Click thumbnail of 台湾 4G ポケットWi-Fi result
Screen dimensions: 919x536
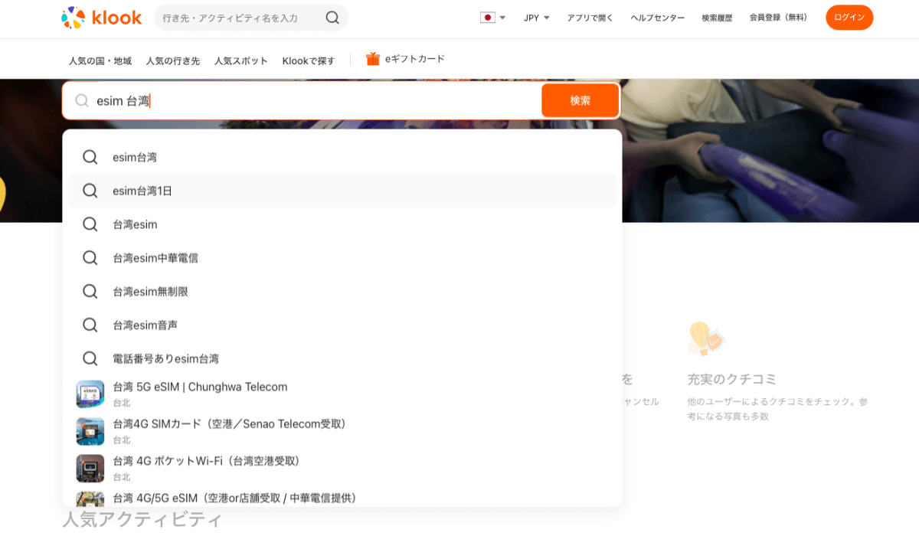90,468
